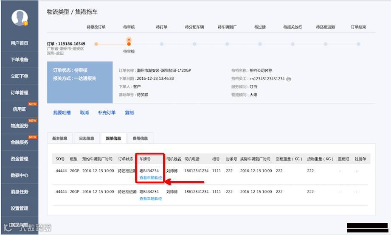Click the order date 2016-12-23 13:46:33
The width and height of the screenshot is (391, 235).
click(155, 78)
